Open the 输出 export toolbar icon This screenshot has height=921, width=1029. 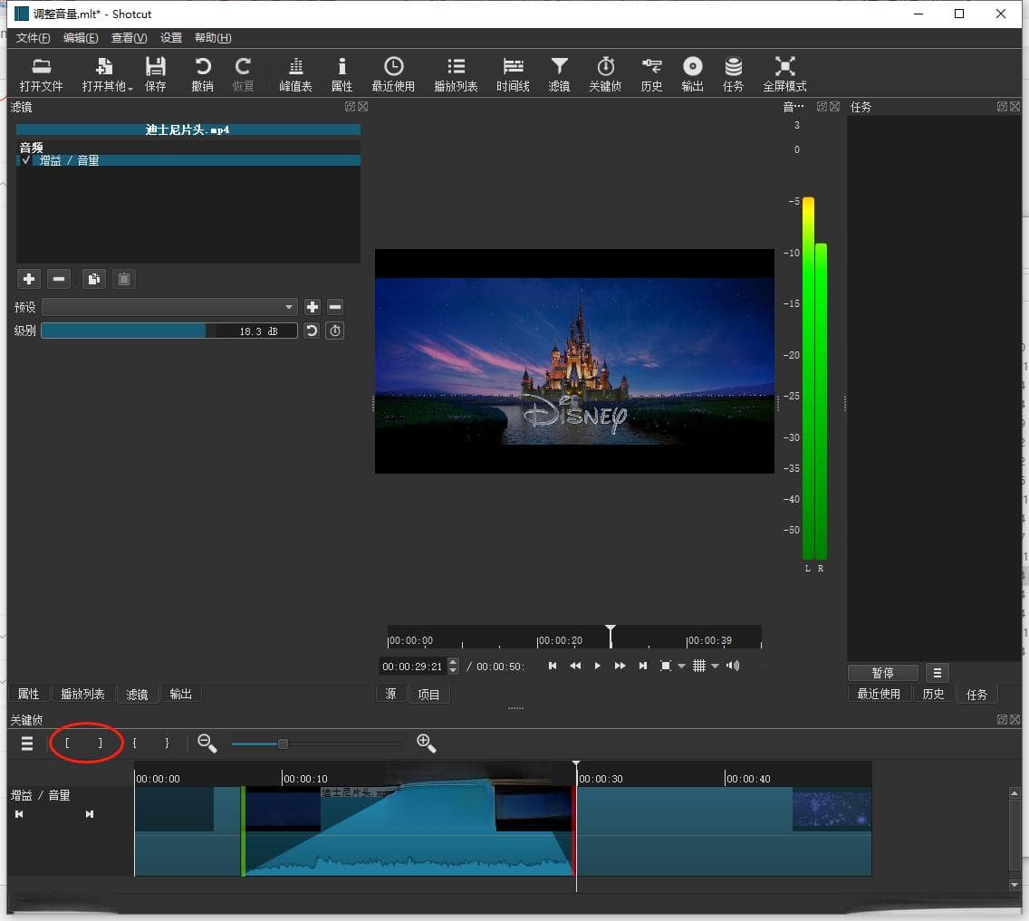click(692, 74)
